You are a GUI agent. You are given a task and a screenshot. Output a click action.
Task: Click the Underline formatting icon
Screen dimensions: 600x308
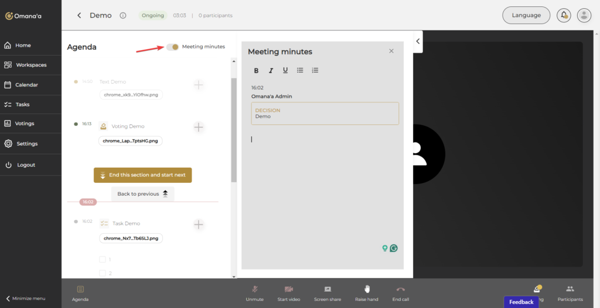tap(285, 71)
